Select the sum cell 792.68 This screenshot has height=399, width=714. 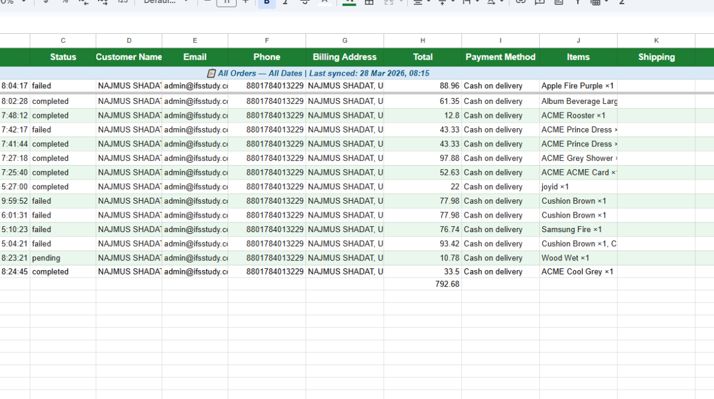[x=422, y=284]
